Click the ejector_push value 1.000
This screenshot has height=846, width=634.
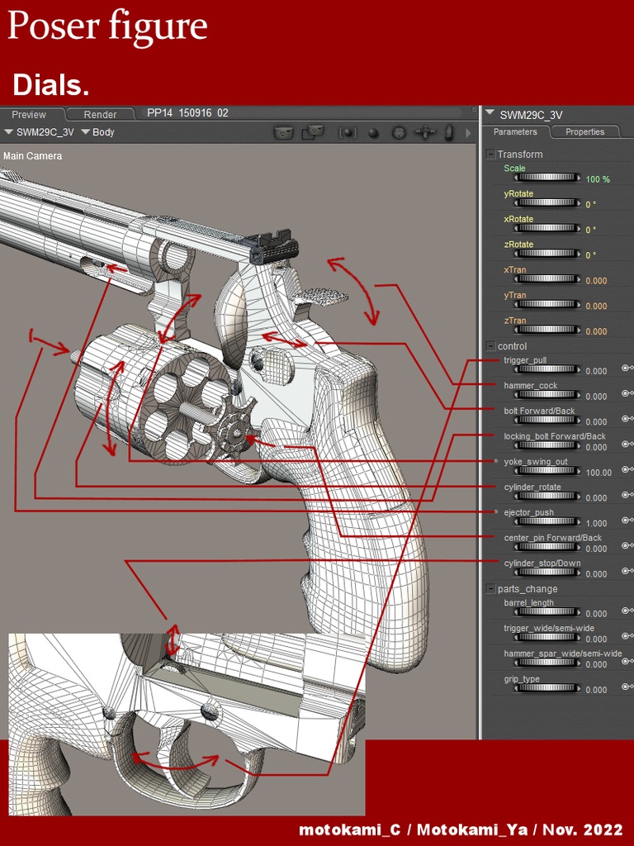coord(596,523)
